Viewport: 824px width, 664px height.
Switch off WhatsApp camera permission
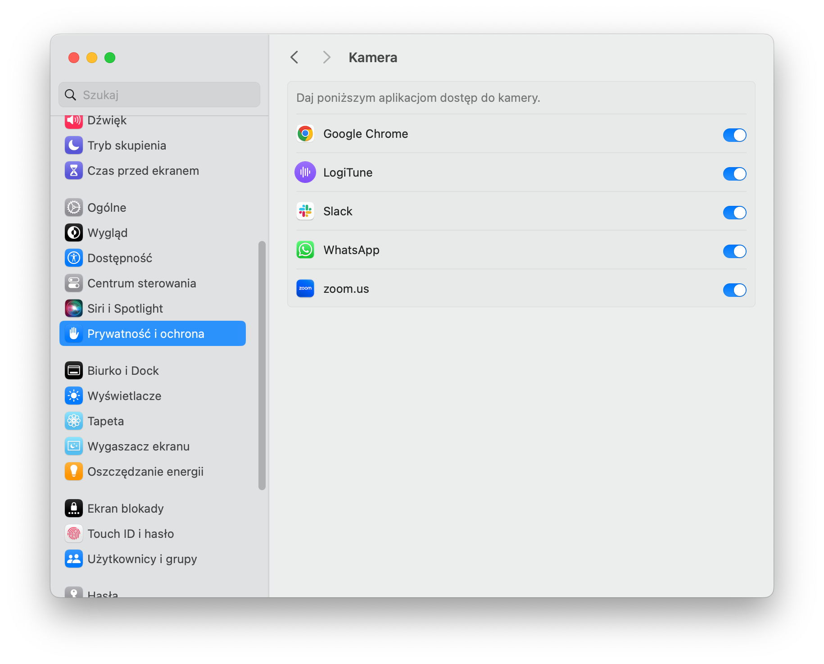click(x=734, y=251)
